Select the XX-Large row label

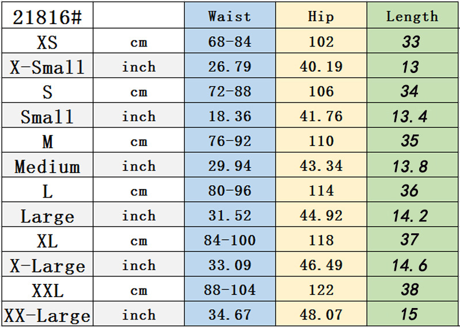pos(47,316)
